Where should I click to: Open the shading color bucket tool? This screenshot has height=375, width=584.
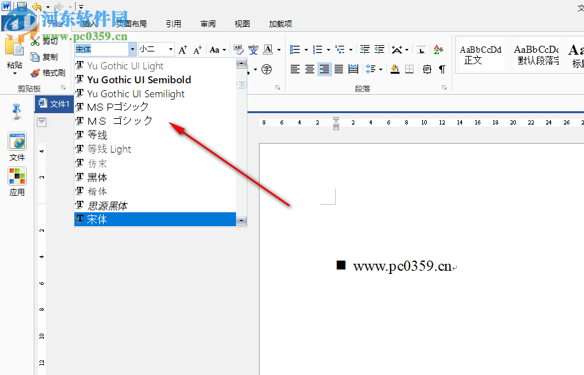tap(394, 69)
